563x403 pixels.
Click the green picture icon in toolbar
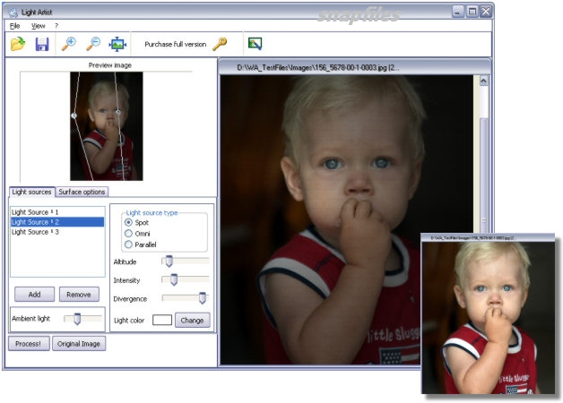pos(255,43)
